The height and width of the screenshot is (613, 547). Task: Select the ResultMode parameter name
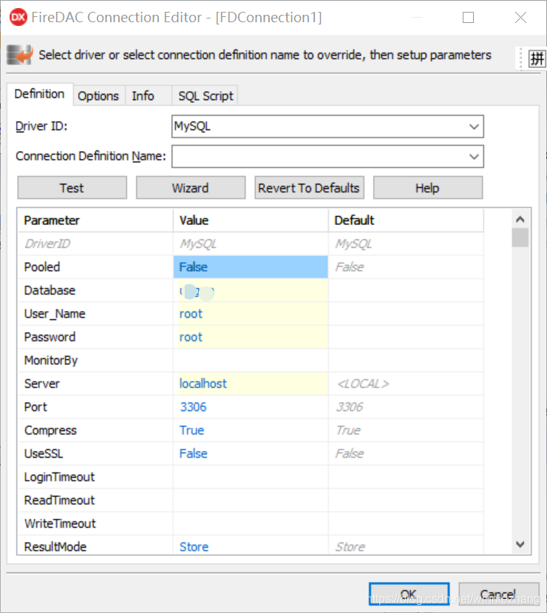click(55, 546)
